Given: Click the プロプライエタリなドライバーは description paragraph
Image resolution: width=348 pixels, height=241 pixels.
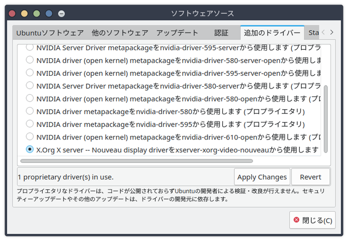Looking at the screenshot, I should (x=171, y=195).
